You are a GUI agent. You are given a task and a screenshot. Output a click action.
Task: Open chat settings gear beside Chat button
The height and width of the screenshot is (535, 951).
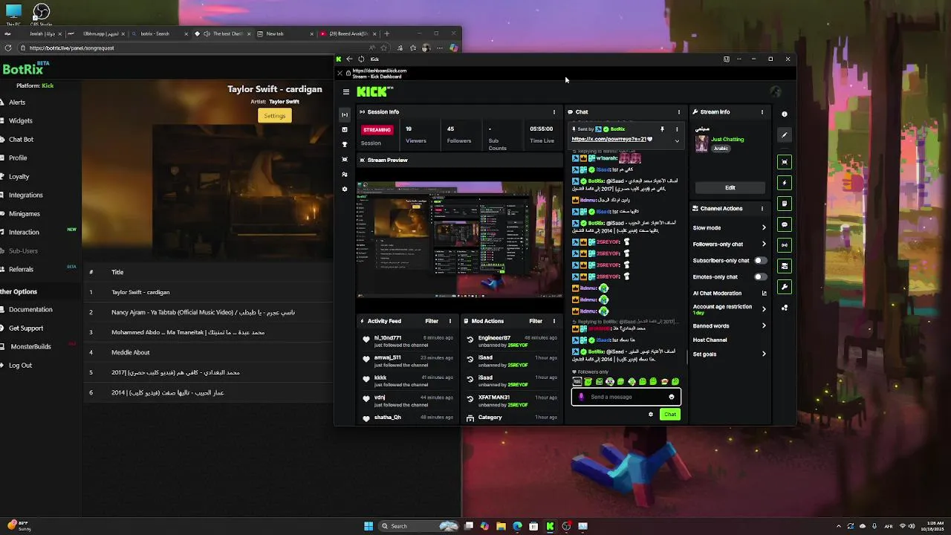(x=651, y=415)
